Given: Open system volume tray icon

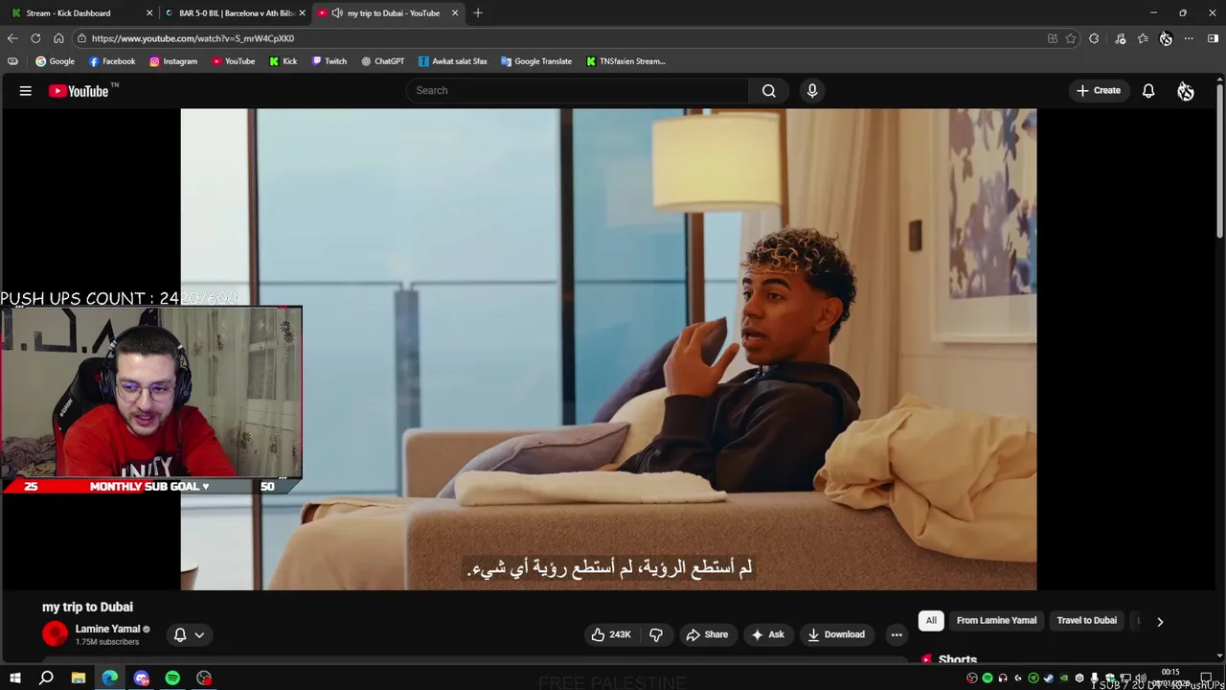Looking at the screenshot, I should [1140, 678].
